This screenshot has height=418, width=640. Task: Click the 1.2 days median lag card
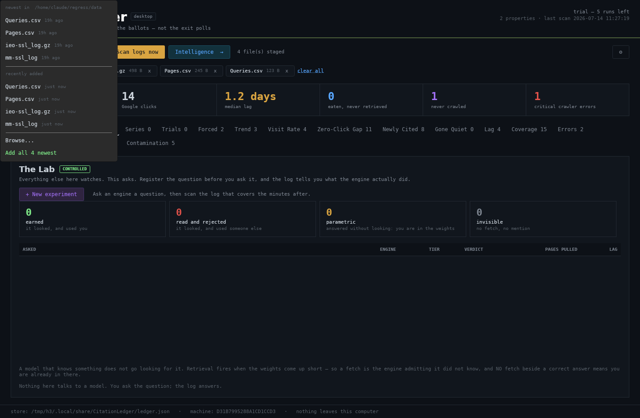(x=268, y=100)
